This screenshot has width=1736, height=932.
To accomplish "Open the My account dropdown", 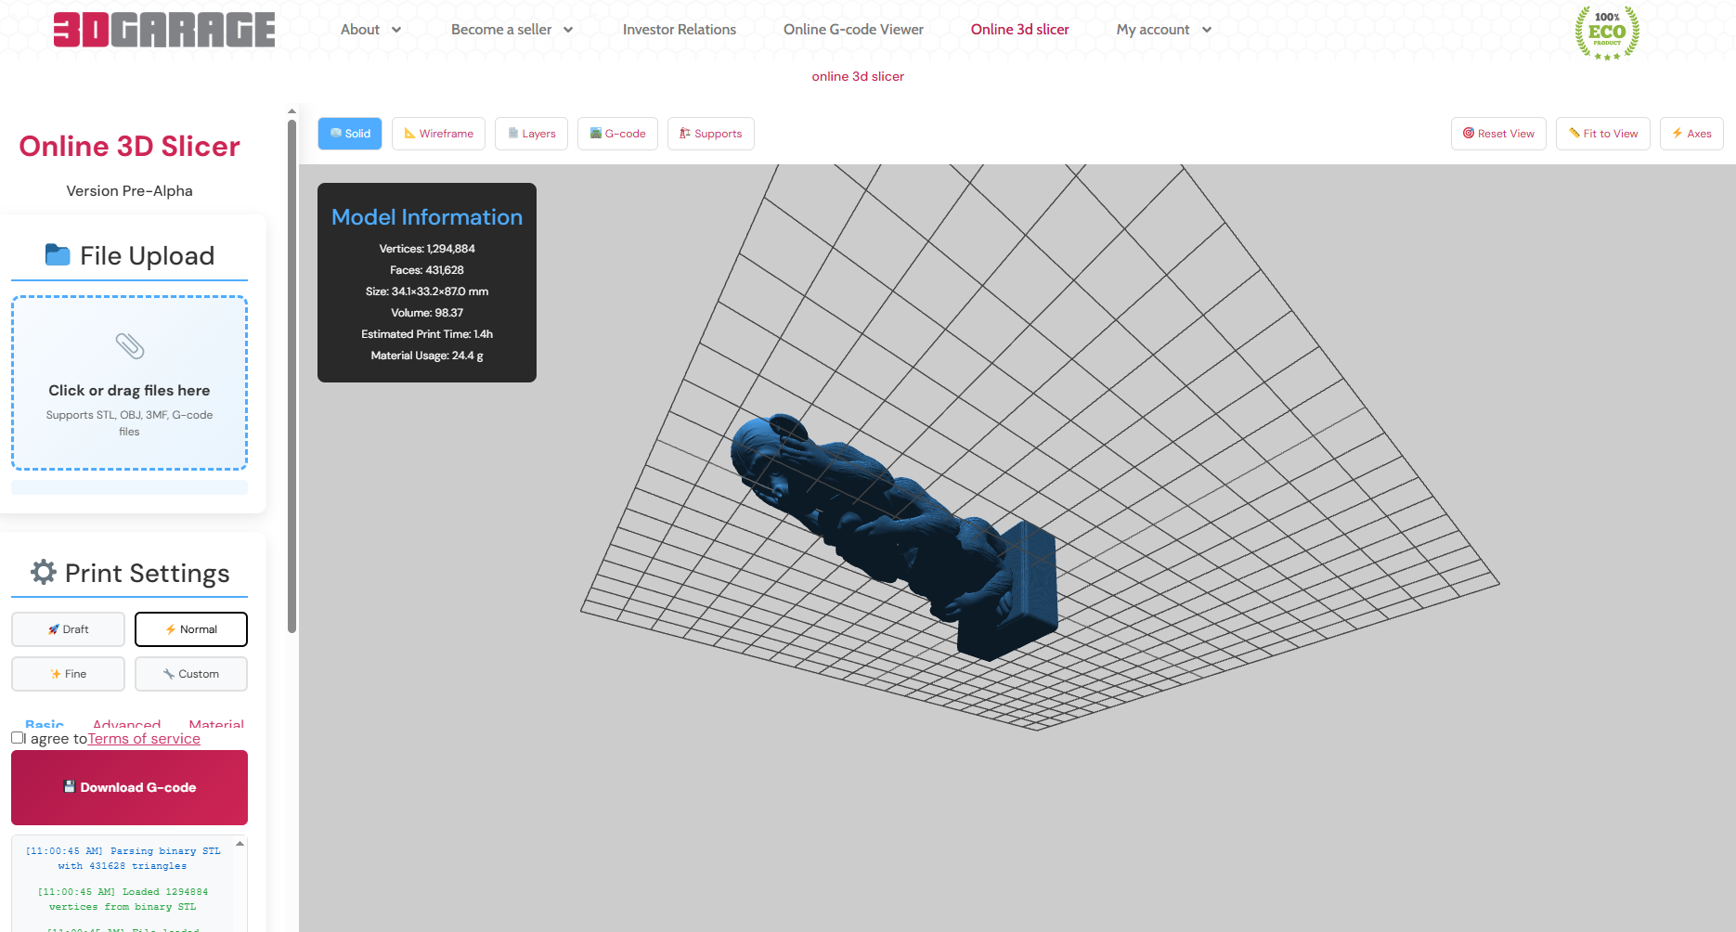I will [x=1163, y=30].
